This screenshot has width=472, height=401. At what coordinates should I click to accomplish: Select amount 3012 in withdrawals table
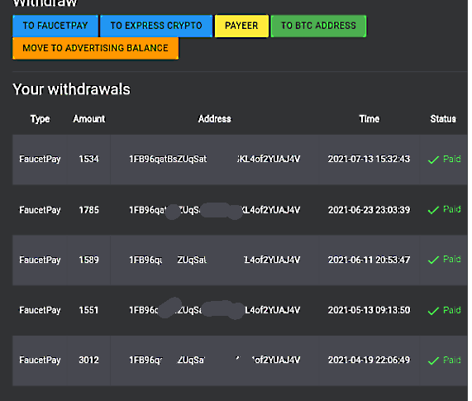88,360
